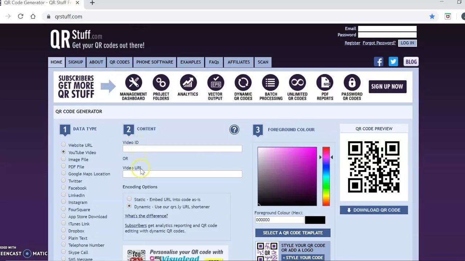Click the LOG IN button
This screenshot has width=465, height=261.
pos(407,43)
